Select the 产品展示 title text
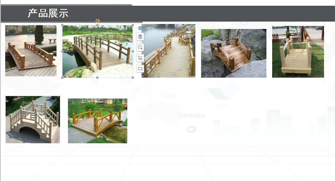Image resolution: width=335 pixels, height=181 pixels. click(48, 13)
